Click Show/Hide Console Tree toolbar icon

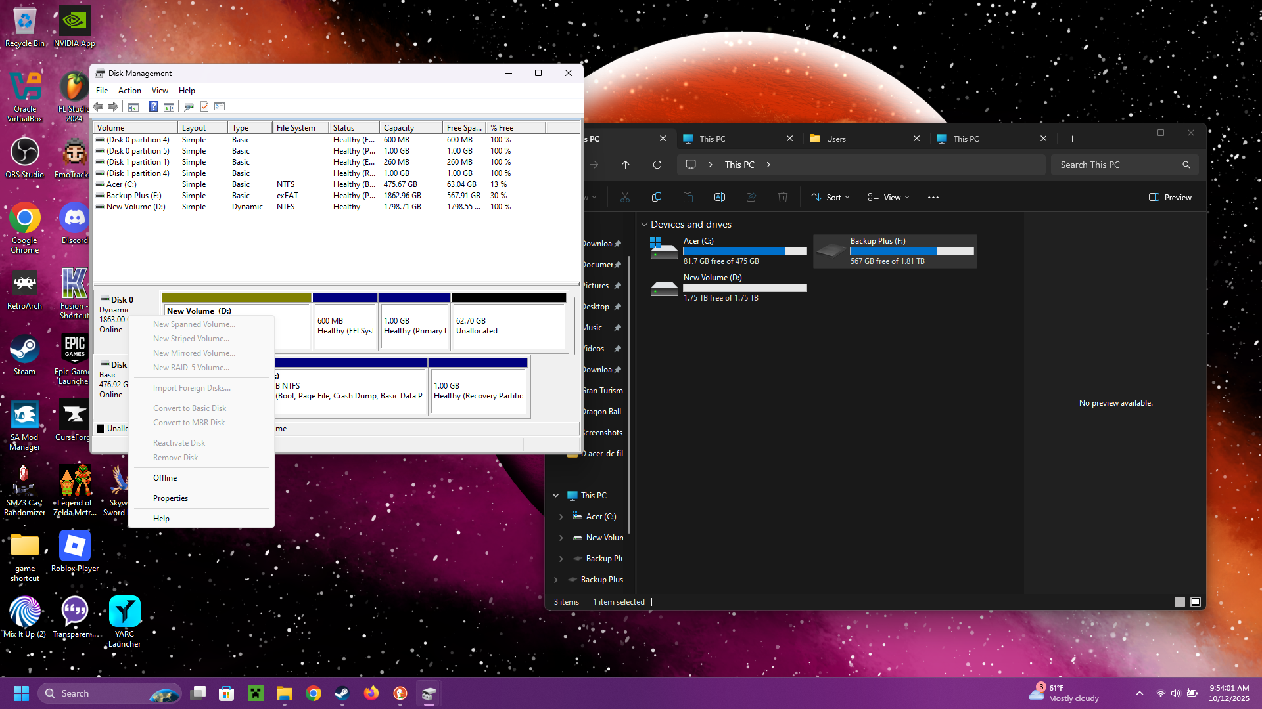tap(133, 106)
